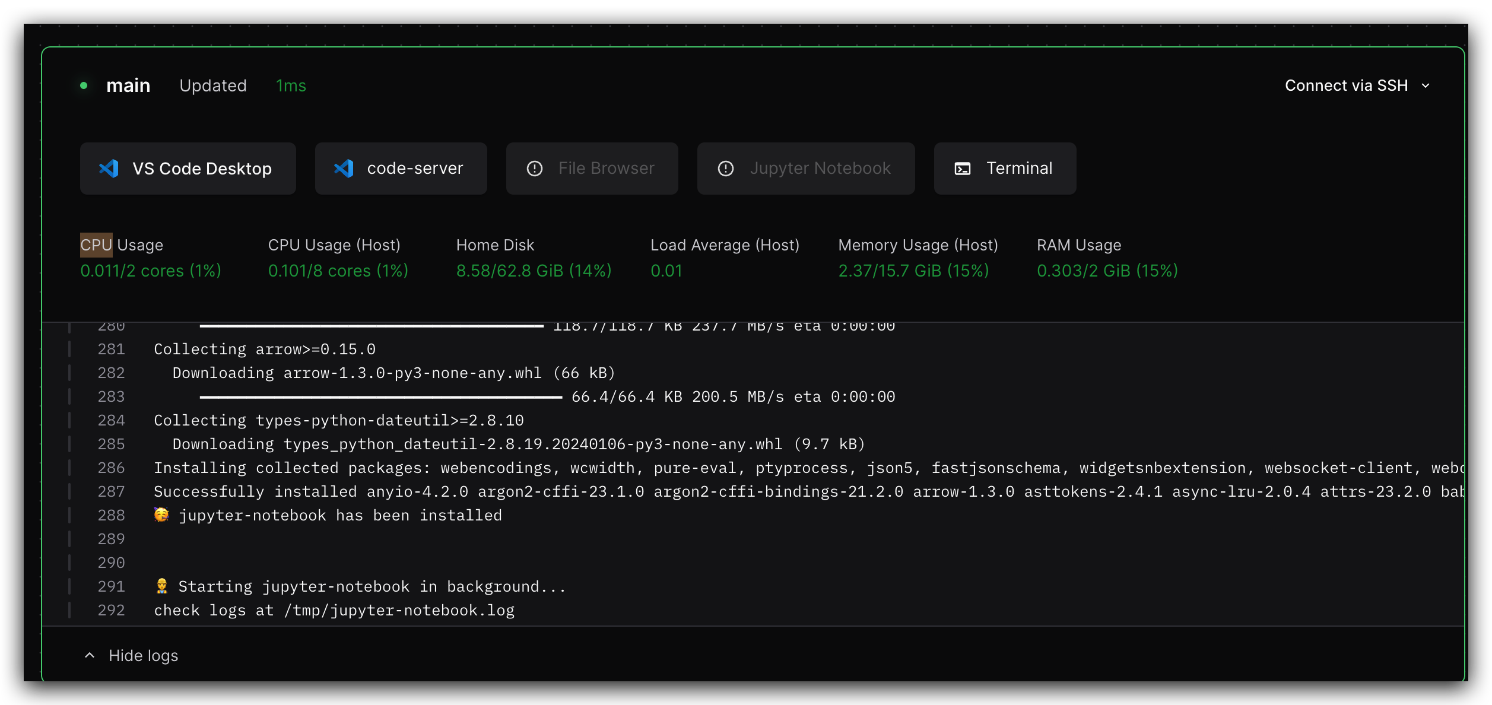The image size is (1492, 705).
Task: Click the VS Code Desktop logo icon
Action: click(109, 169)
